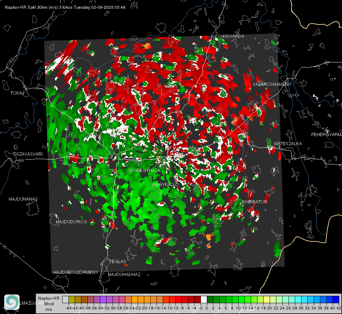Click the HAJDÚBÖSZÖRMÉNY city label

[x=76, y=272]
